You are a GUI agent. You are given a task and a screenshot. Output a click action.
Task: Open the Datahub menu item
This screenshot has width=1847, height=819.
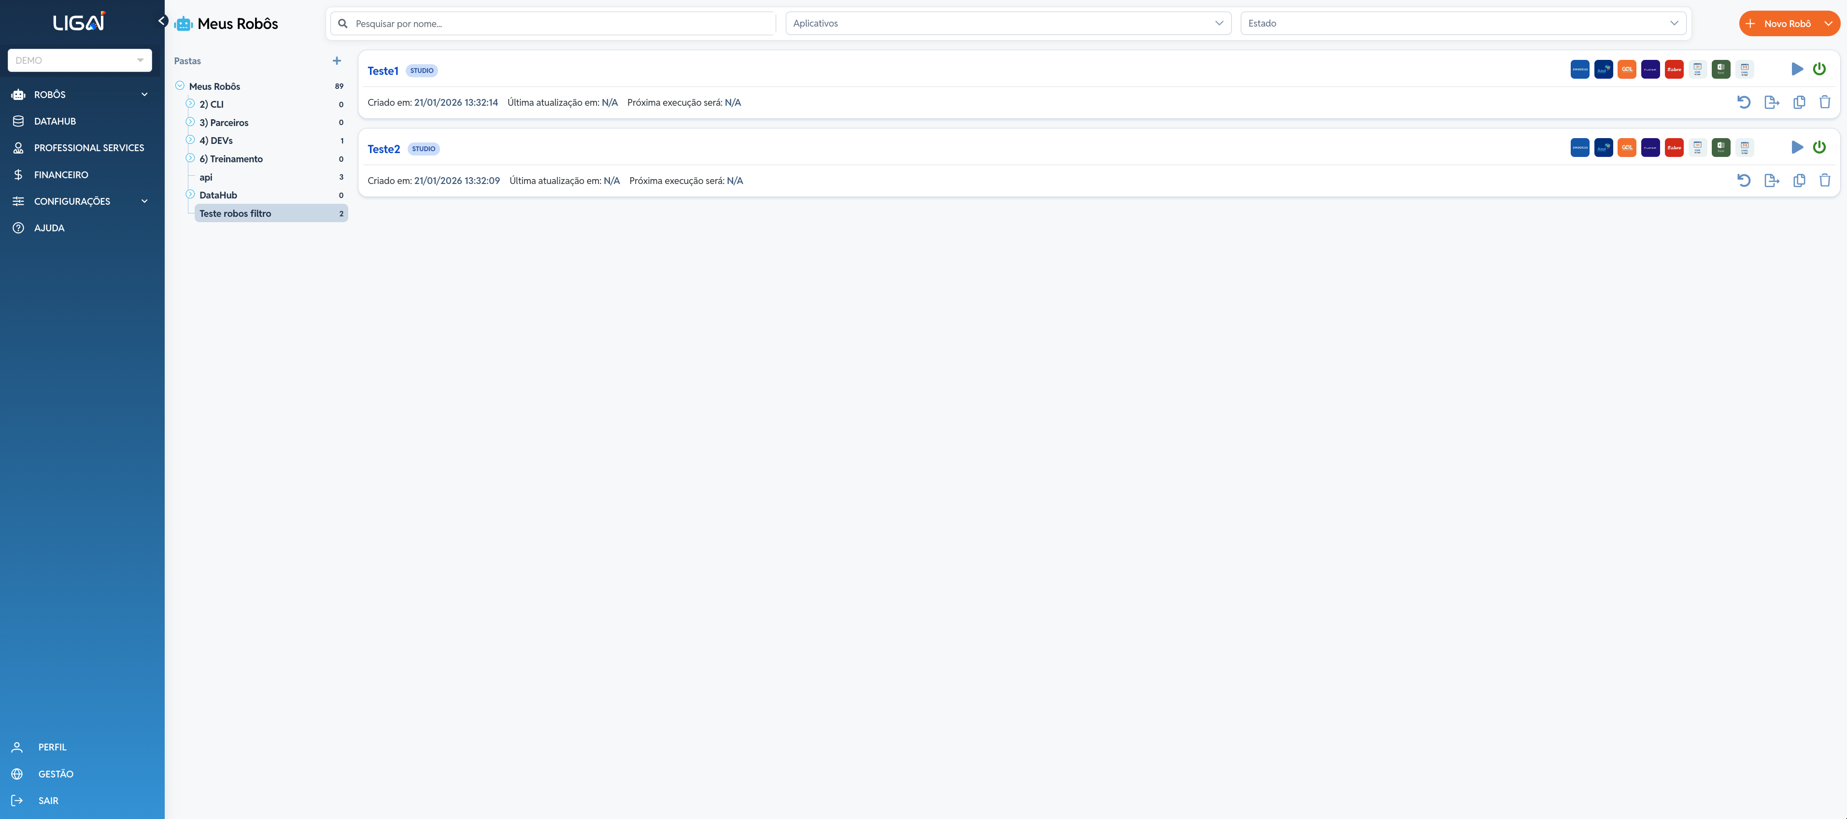tap(55, 121)
